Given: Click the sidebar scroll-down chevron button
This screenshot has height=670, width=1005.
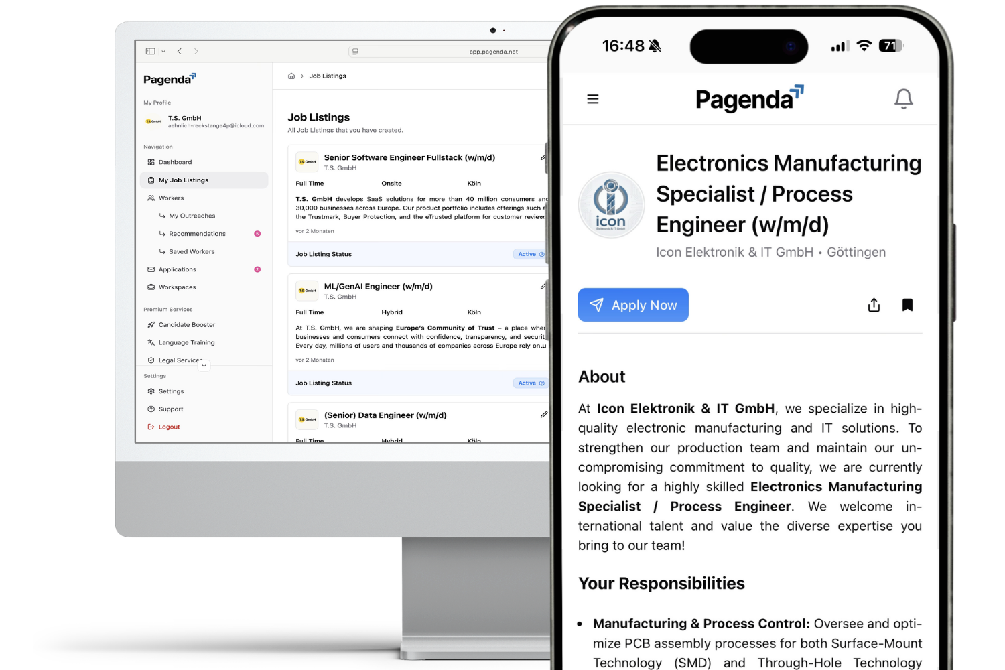Looking at the screenshot, I should click(204, 366).
